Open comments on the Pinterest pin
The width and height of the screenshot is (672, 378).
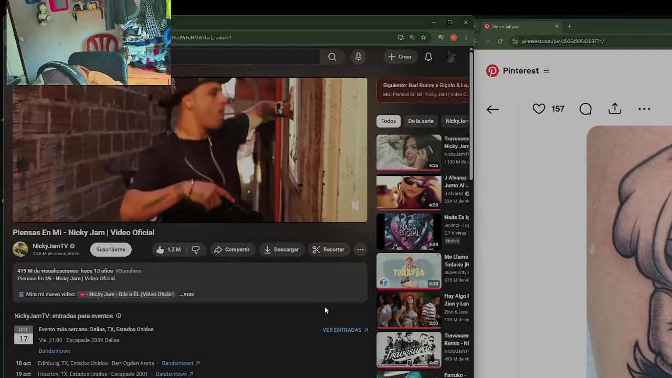(x=585, y=109)
